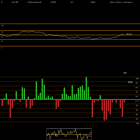The image size is (140, 140).
Task: Click the 'MR' panel label
Action: point(125,73)
